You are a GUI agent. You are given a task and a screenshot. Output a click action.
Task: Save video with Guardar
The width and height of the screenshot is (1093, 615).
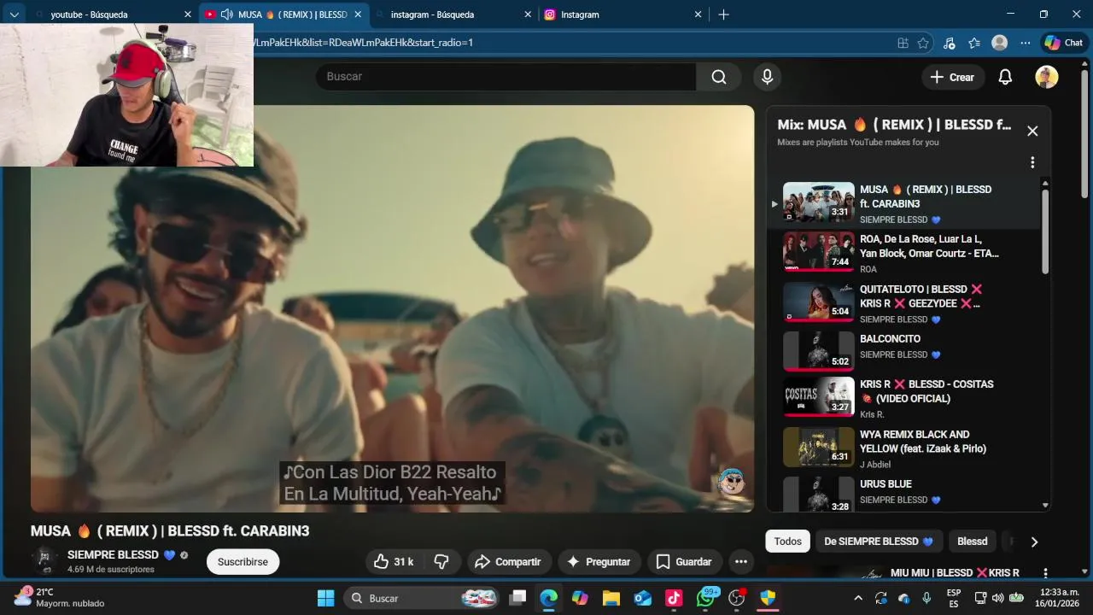click(x=683, y=561)
